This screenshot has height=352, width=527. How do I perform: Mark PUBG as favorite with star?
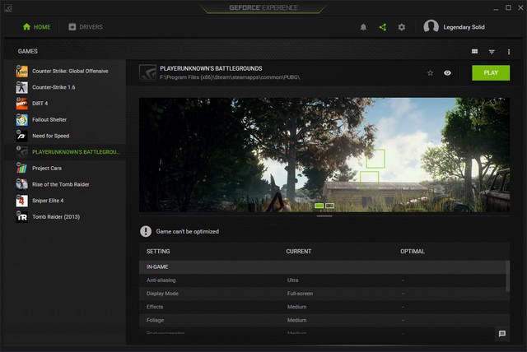[430, 73]
